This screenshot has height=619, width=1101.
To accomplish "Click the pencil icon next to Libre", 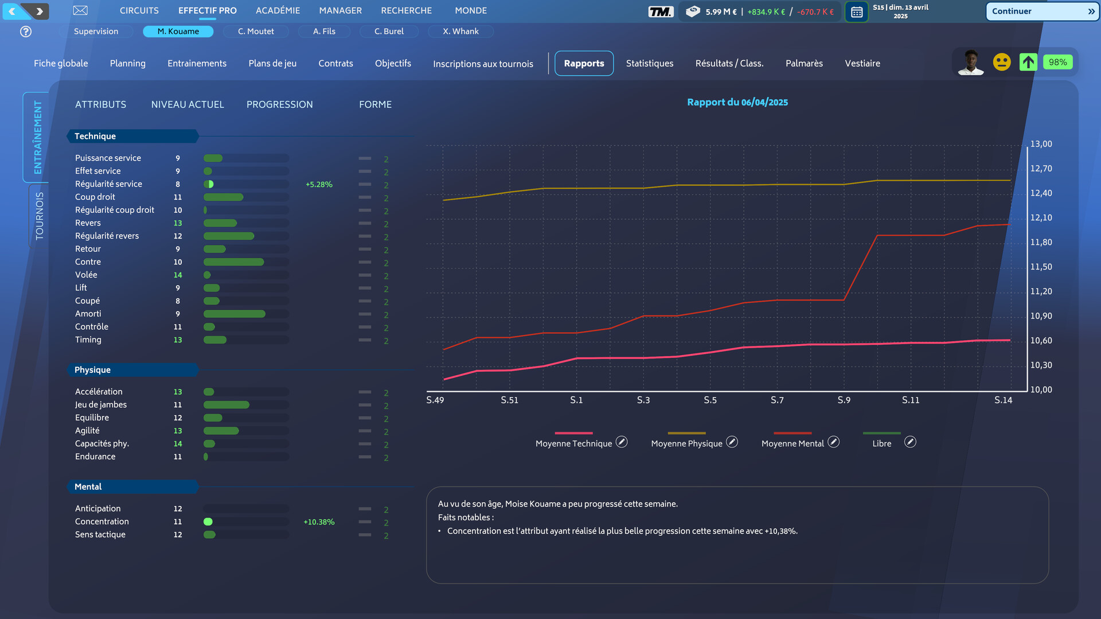I will tap(910, 442).
